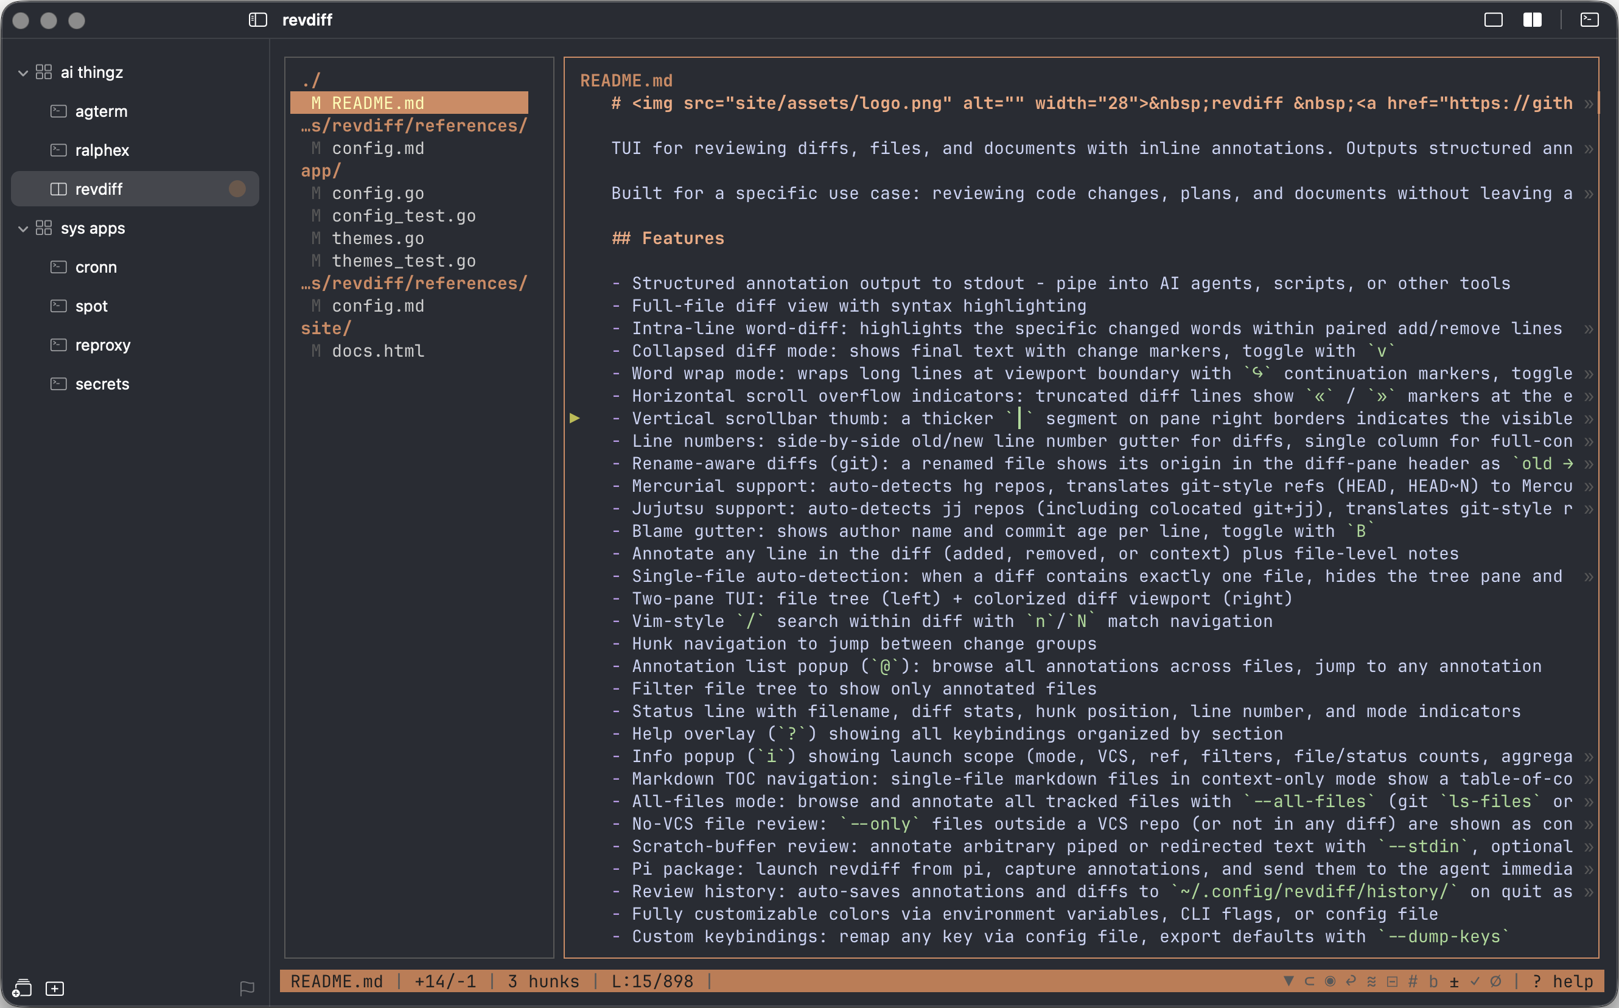Click the '## Features' heading in diff pane
The width and height of the screenshot is (1619, 1008).
[668, 239]
